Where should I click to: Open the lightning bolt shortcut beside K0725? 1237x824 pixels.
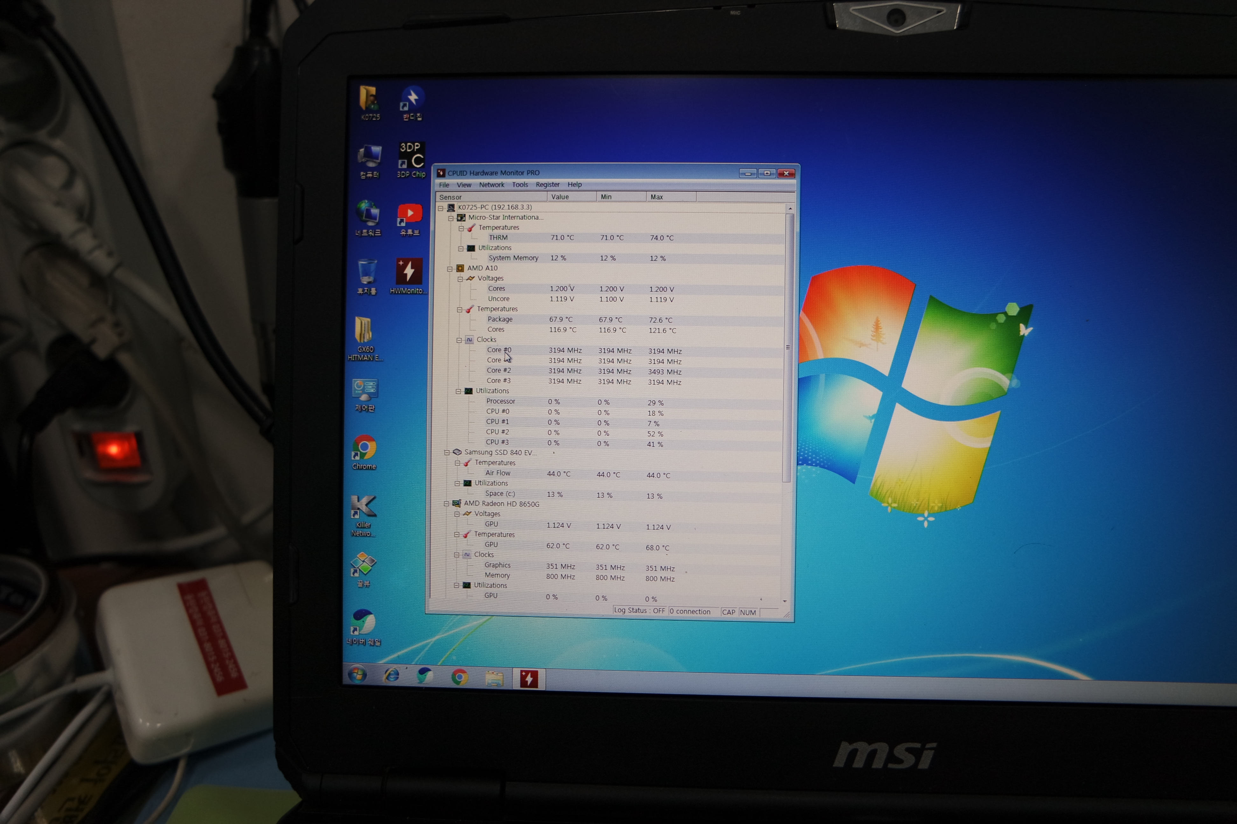pyautogui.click(x=413, y=103)
